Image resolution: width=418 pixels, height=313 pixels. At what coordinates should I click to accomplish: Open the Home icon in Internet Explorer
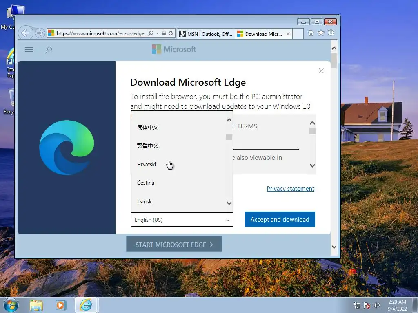[311, 33]
